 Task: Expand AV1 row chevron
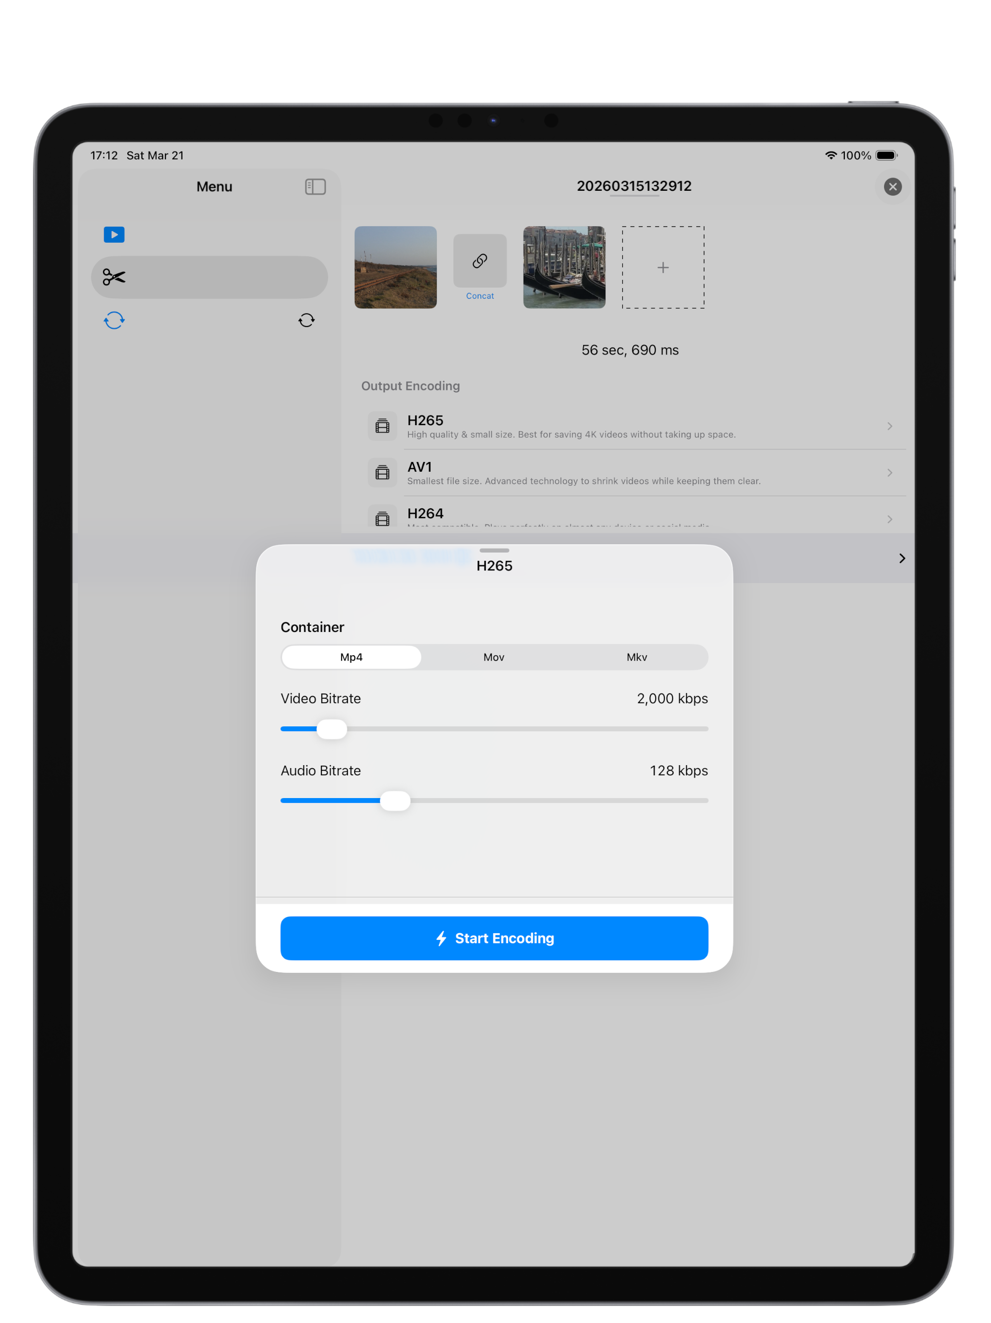(x=890, y=473)
